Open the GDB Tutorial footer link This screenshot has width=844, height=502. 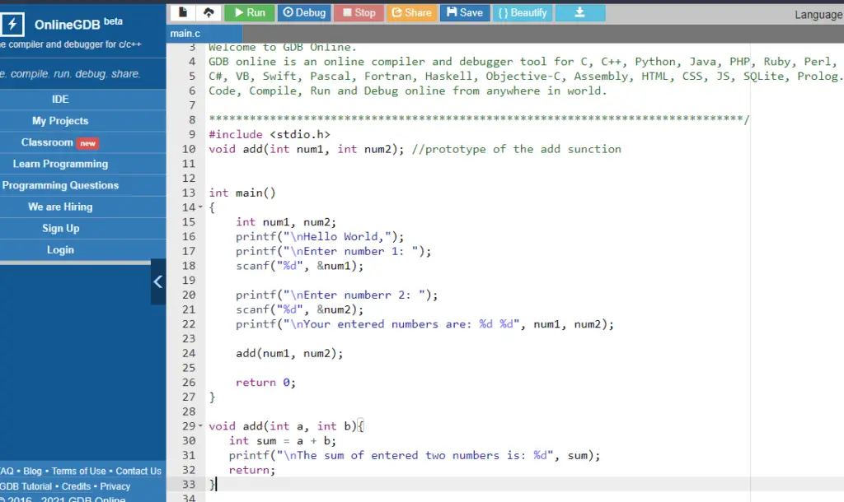click(x=26, y=486)
